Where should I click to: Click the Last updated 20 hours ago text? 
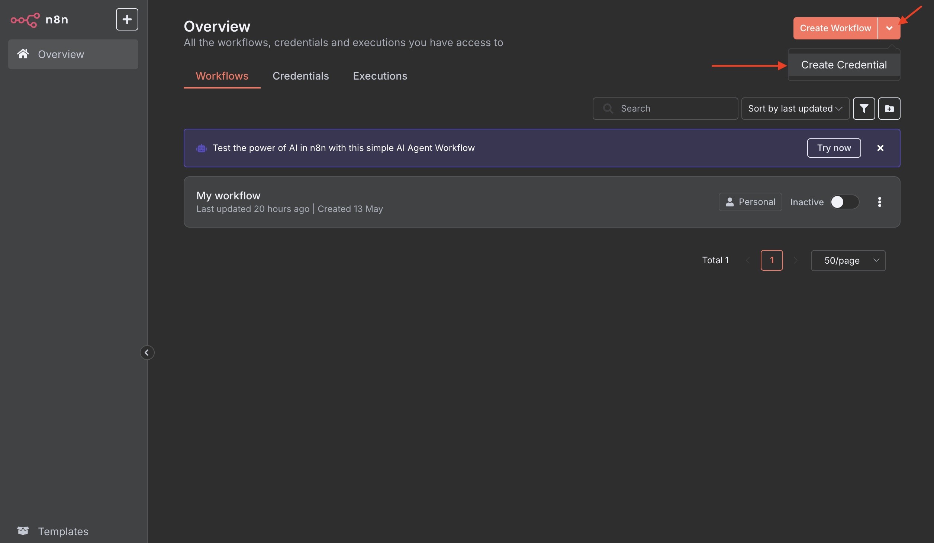click(x=253, y=209)
